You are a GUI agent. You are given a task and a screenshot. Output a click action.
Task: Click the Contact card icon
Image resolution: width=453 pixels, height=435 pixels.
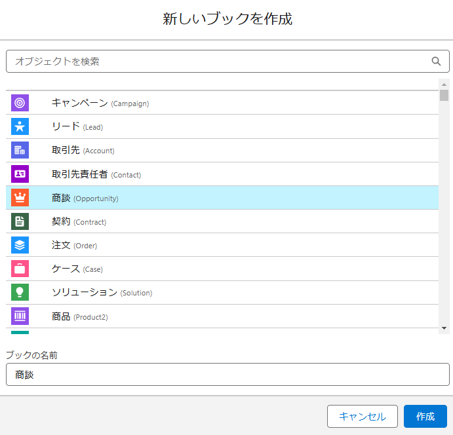tap(20, 174)
